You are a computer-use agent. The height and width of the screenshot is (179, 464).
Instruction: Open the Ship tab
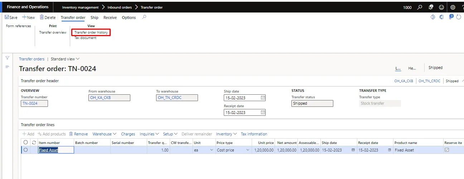coord(95,18)
